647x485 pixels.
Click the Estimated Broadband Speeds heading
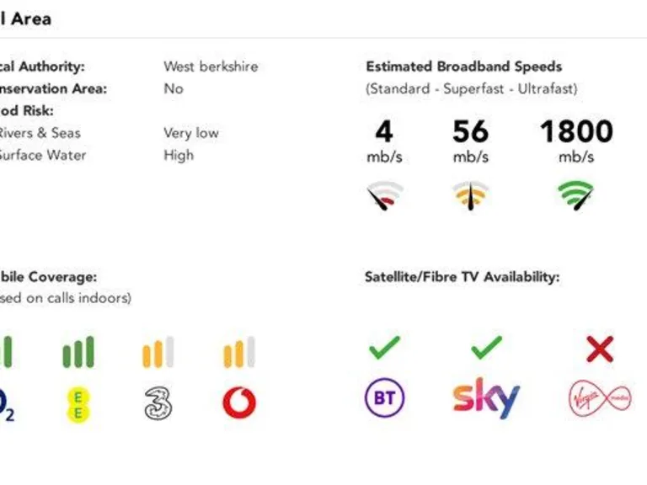pos(463,67)
